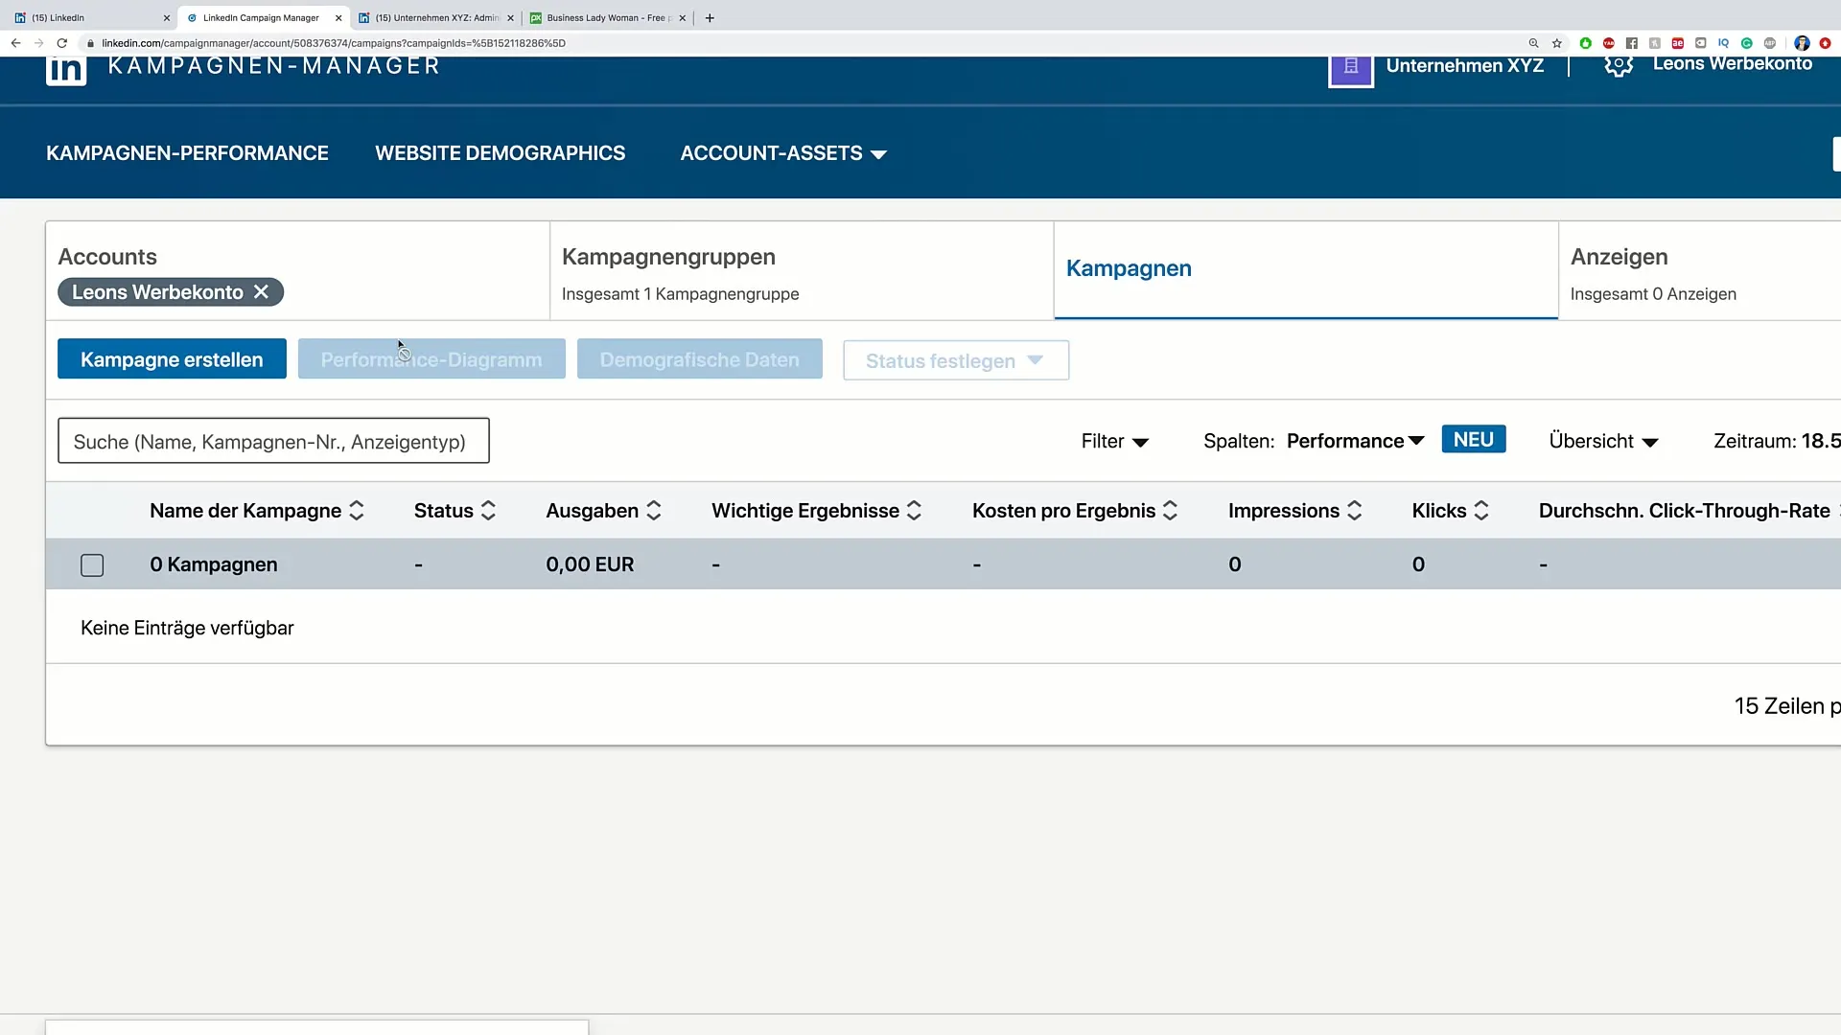The image size is (1841, 1035).
Task: Open the Filter dropdown
Action: tap(1114, 441)
